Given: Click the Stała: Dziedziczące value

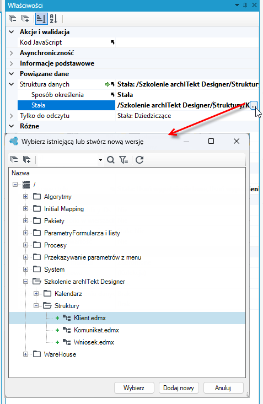Looking at the screenshot, I should click(144, 116).
